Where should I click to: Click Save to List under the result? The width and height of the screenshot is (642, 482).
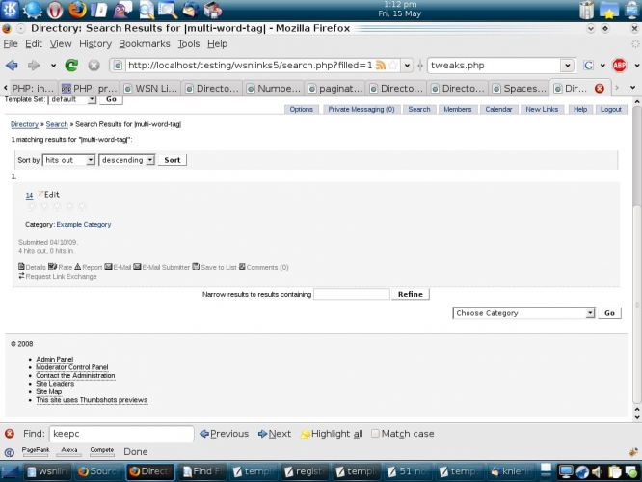tap(217, 267)
